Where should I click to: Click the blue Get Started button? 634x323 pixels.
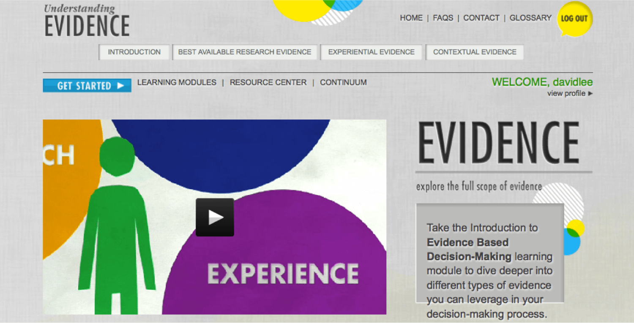click(87, 85)
